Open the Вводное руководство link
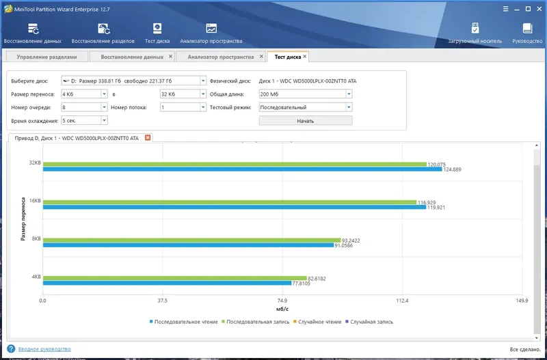The height and width of the screenshot is (360, 547). [44, 349]
